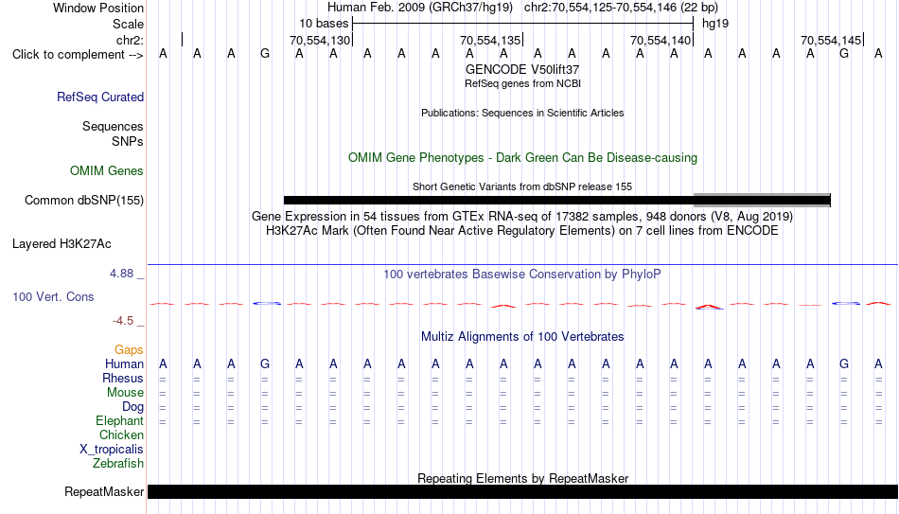Click the Gaps label in Multiz track
Image resolution: width=899 pixels, height=514 pixels.
pyautogui.click(x=129, y=350)
